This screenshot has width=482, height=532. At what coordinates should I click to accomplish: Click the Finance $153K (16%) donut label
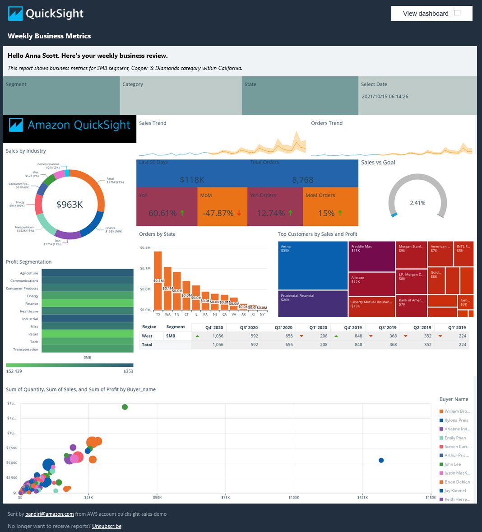coord(114,230)
